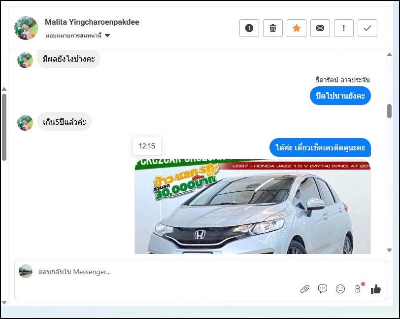
Task: Click the chat scrollbar down arrow
Action: tap(389, 250)
